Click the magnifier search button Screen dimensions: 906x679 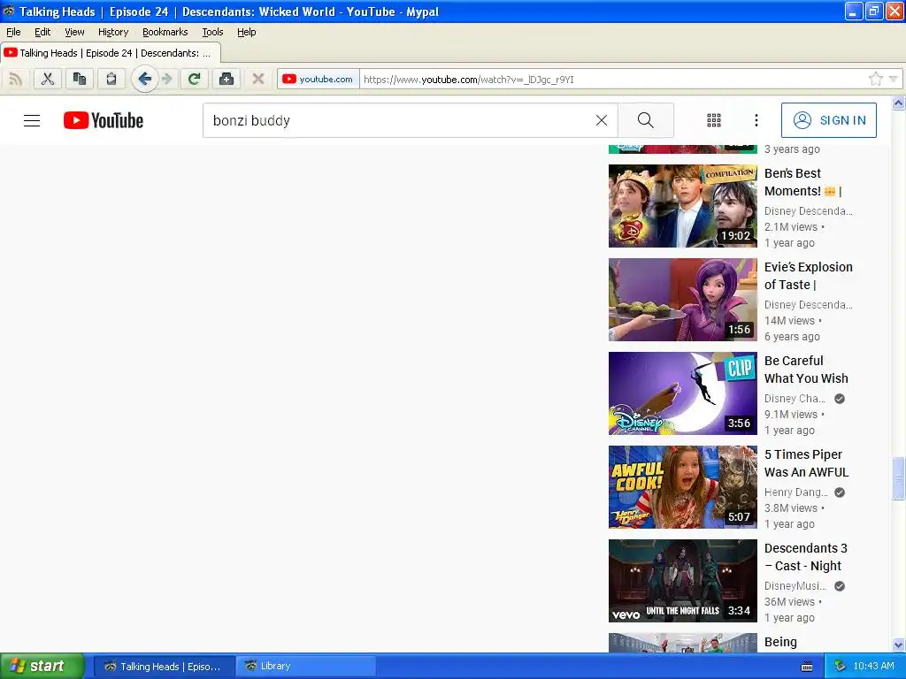[645, 120]
